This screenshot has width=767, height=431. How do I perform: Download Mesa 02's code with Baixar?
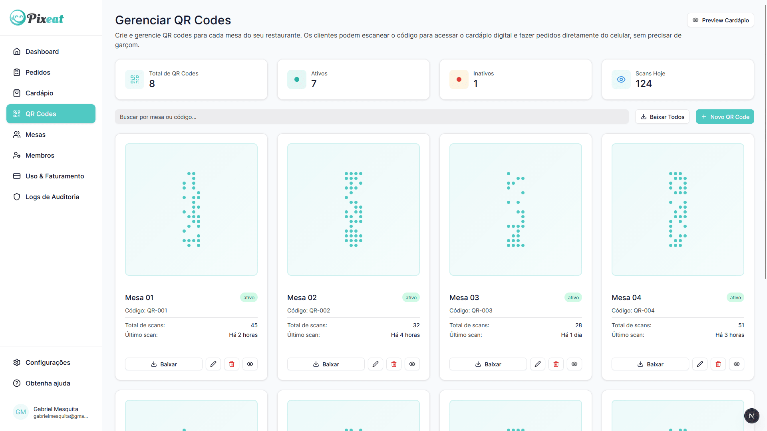[326, 364]
